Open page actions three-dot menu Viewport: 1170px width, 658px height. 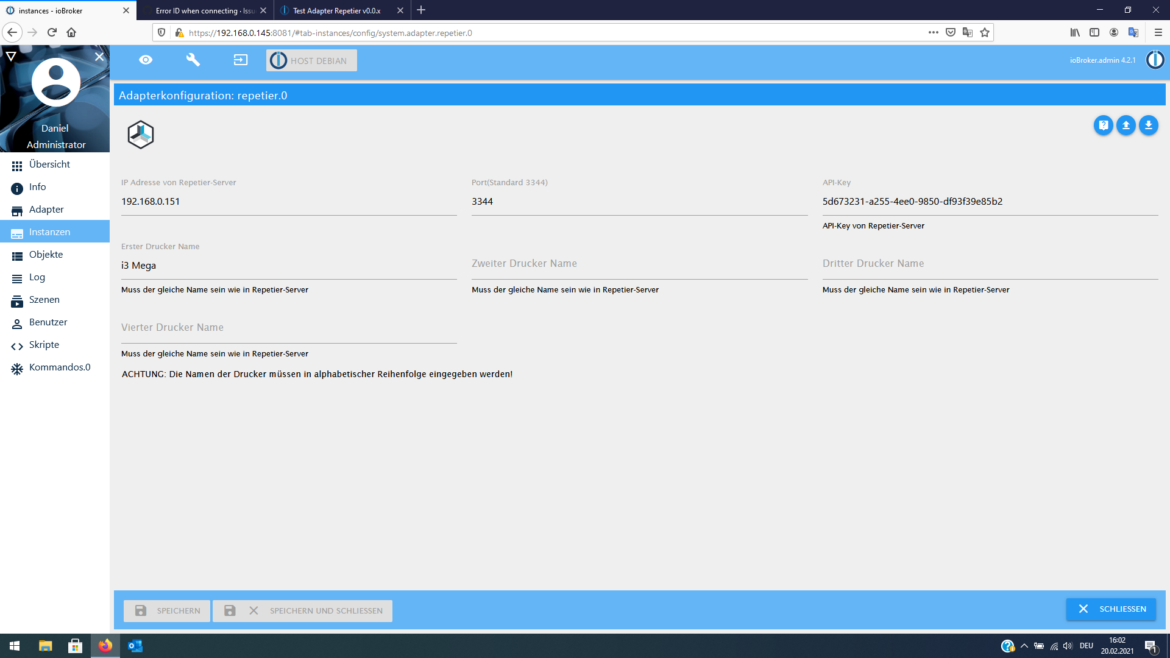click(933, 32)
